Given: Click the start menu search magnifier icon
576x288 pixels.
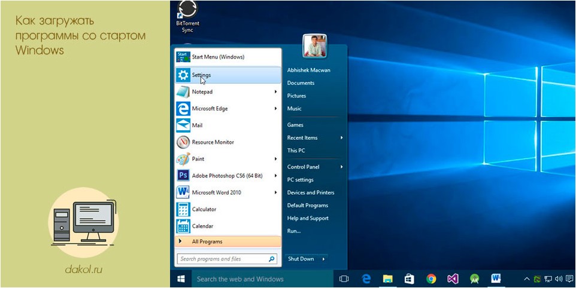Looking at the screenshot, I should (x=272, y=259).
